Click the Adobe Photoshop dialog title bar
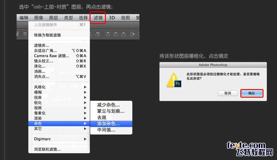The width and height of the screenshot is (277, 160). point(213,65)
